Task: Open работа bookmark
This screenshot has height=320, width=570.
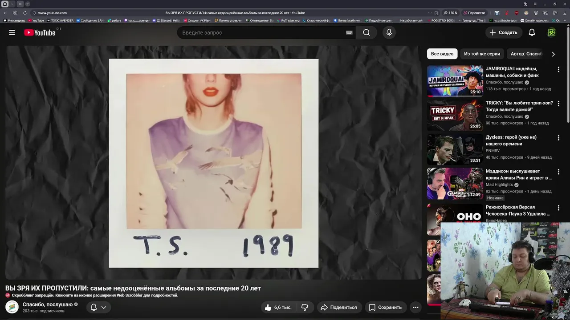Action: 114,20
